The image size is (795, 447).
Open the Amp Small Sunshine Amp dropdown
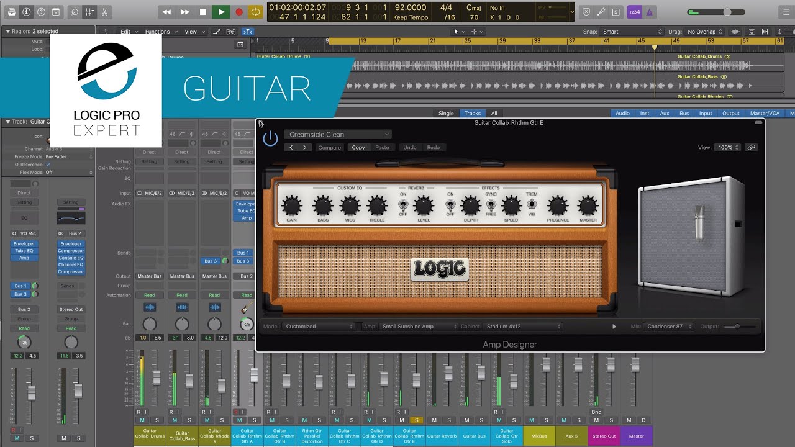(x=418, y=326)
